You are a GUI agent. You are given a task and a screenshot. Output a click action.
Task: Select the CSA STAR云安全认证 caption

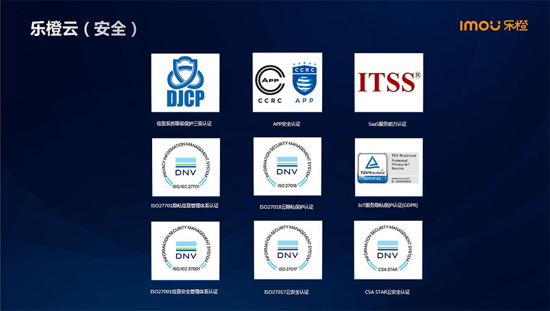[x=387, y=292]
